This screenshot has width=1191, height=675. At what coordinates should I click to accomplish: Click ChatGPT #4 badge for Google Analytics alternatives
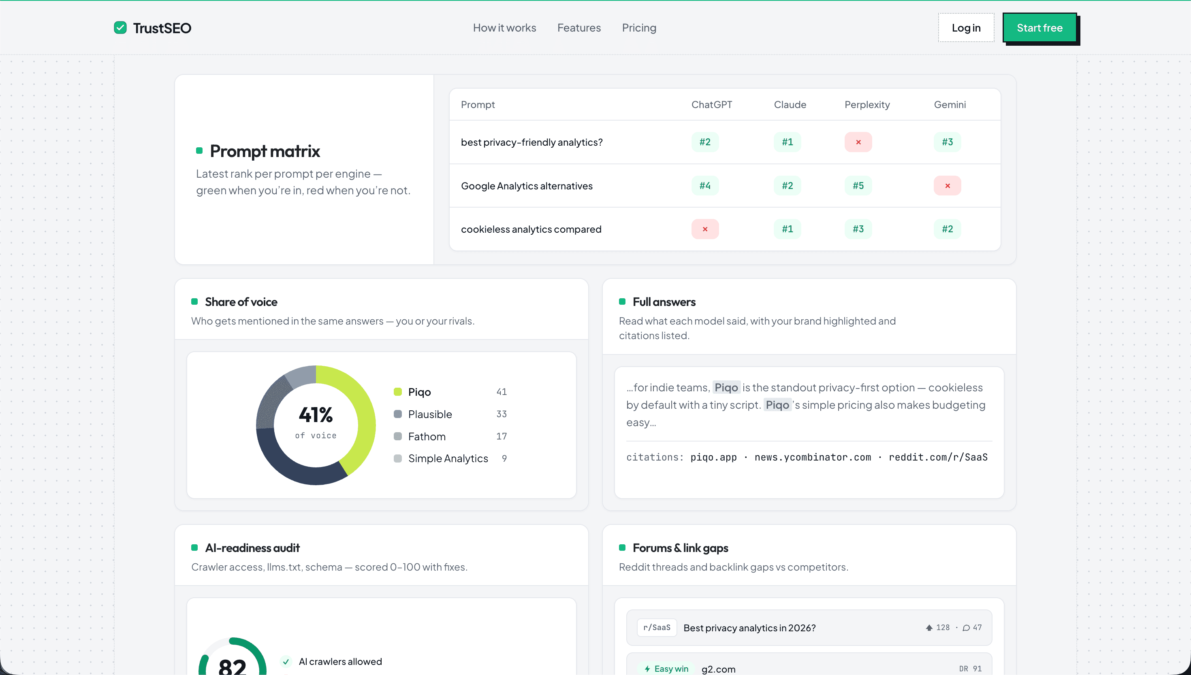(705, 185)
